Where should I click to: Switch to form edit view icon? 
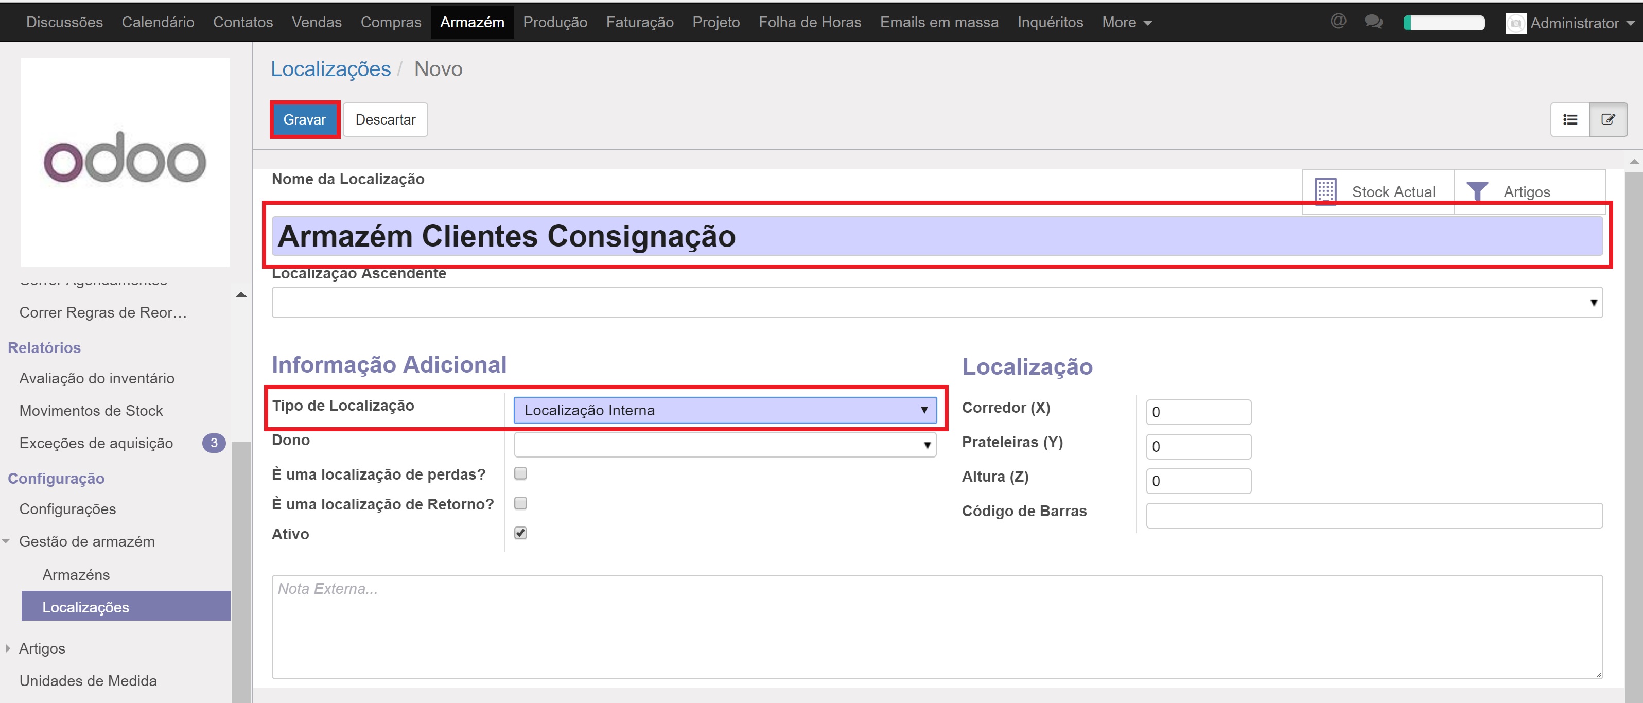point(1608,119)
